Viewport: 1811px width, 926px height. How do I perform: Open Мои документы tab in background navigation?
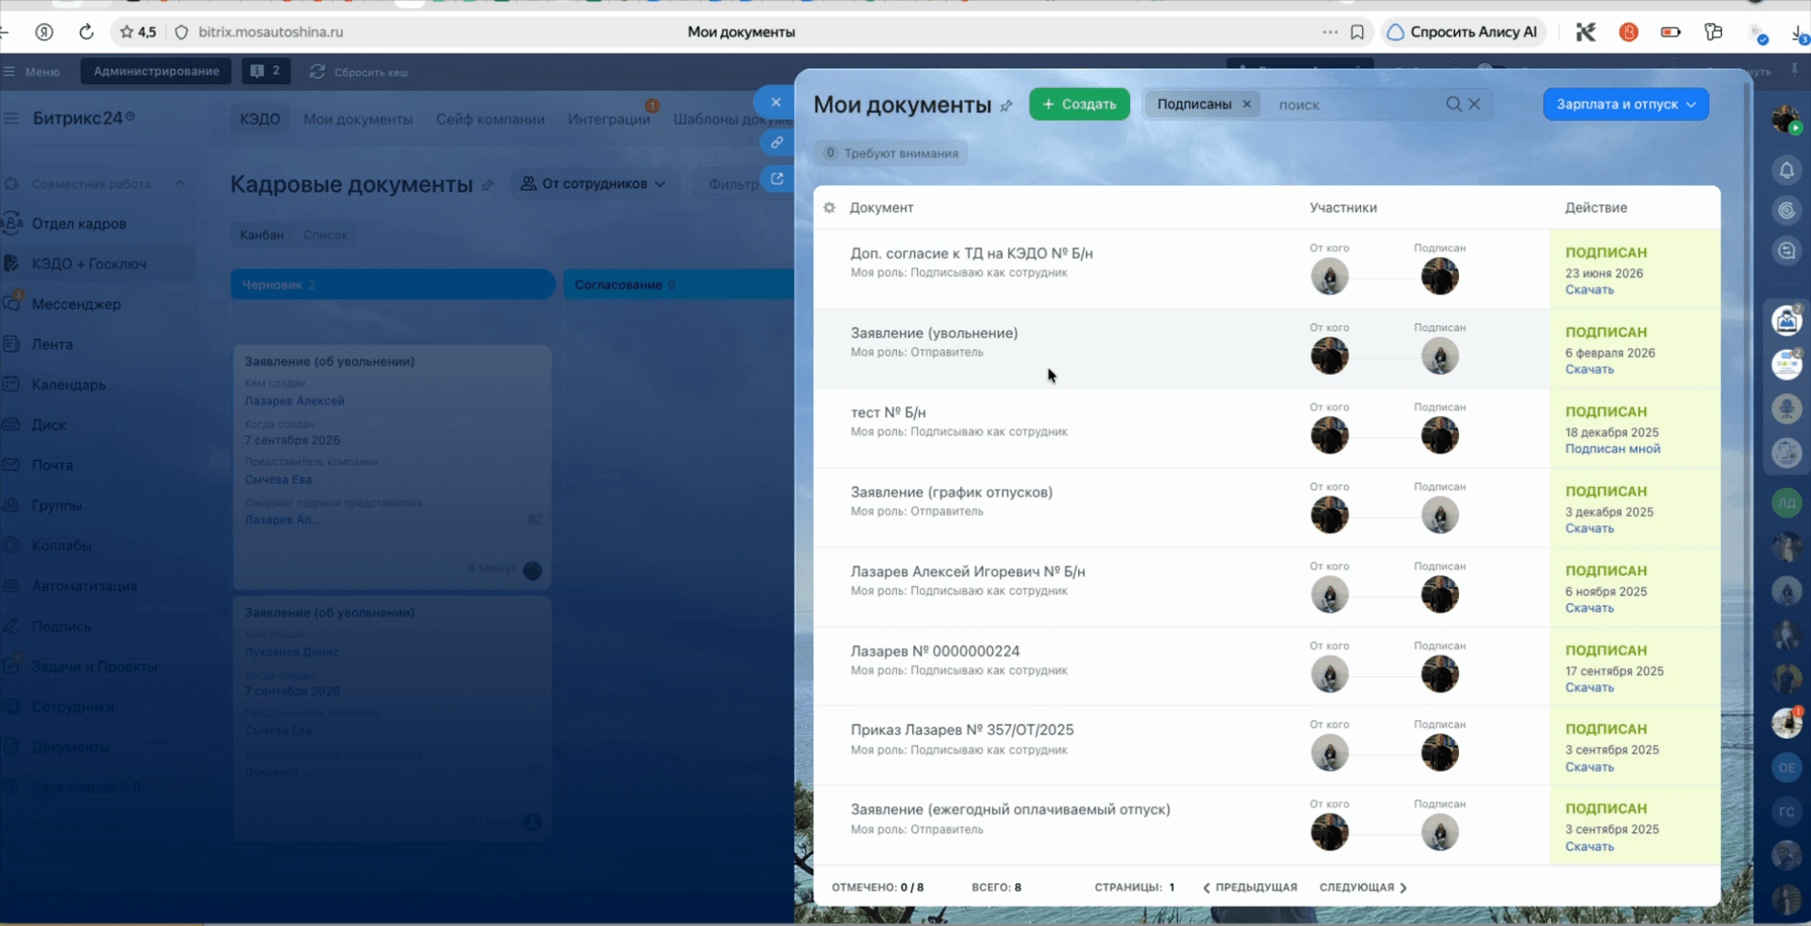click(358, 119)
